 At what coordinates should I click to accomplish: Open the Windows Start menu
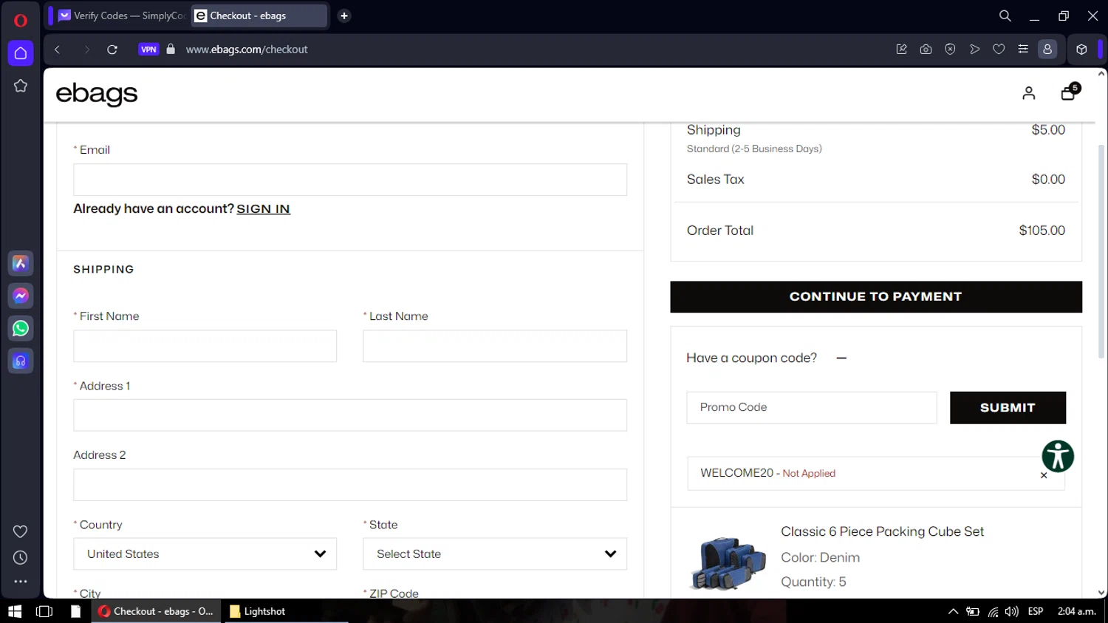pyautogui.click(x=15, y=611)
